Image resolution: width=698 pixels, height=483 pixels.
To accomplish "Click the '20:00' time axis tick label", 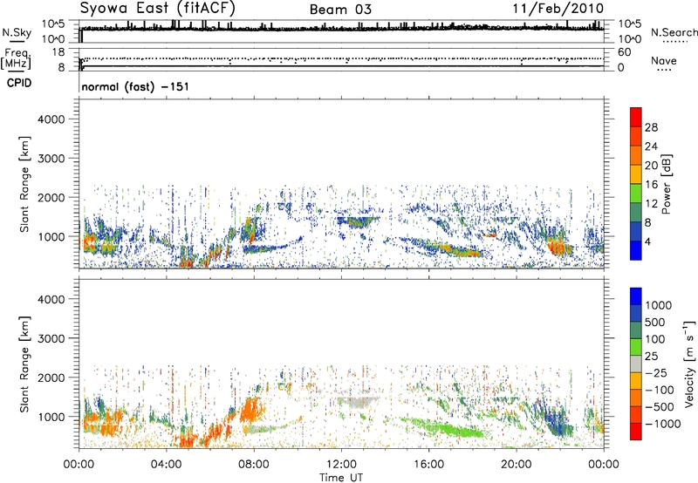I will pos(516,465).
